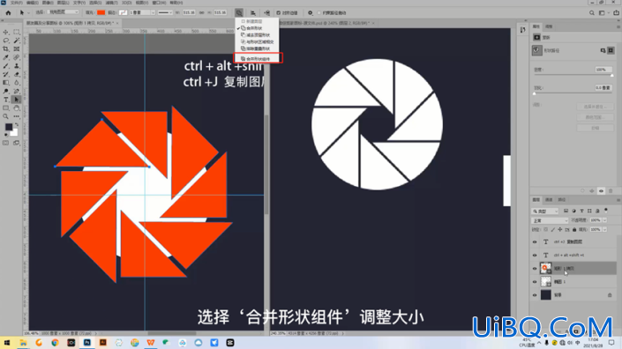Toggle lock all on layer

coord(574,229)
